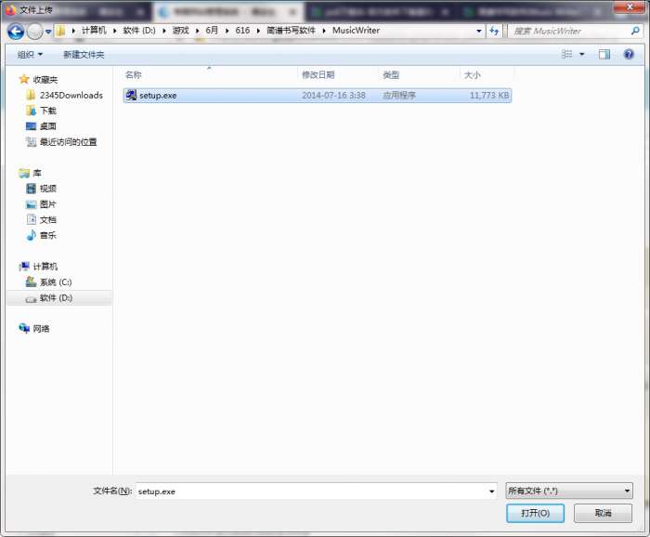This screenshot has width=650, height=537.
Task: Expand arrow after 简谱书写软件 in breadcrumb
Action: tap(324, 31)
